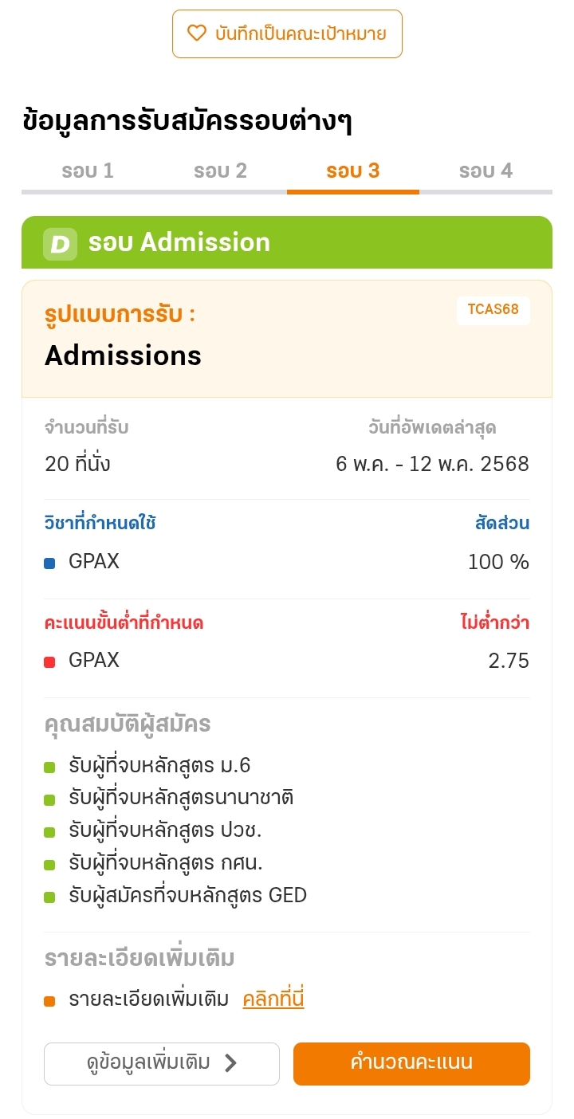Viewport: 574px width, 1119px height.
Task: Click the รอบ Admission green header
Action: (287, 242)
